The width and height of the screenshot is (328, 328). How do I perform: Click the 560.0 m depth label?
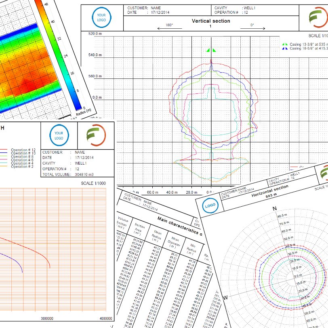(x=95, y=76)
